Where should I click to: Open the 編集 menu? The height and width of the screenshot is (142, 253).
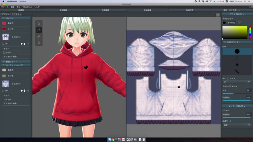[x=13, y=7]
